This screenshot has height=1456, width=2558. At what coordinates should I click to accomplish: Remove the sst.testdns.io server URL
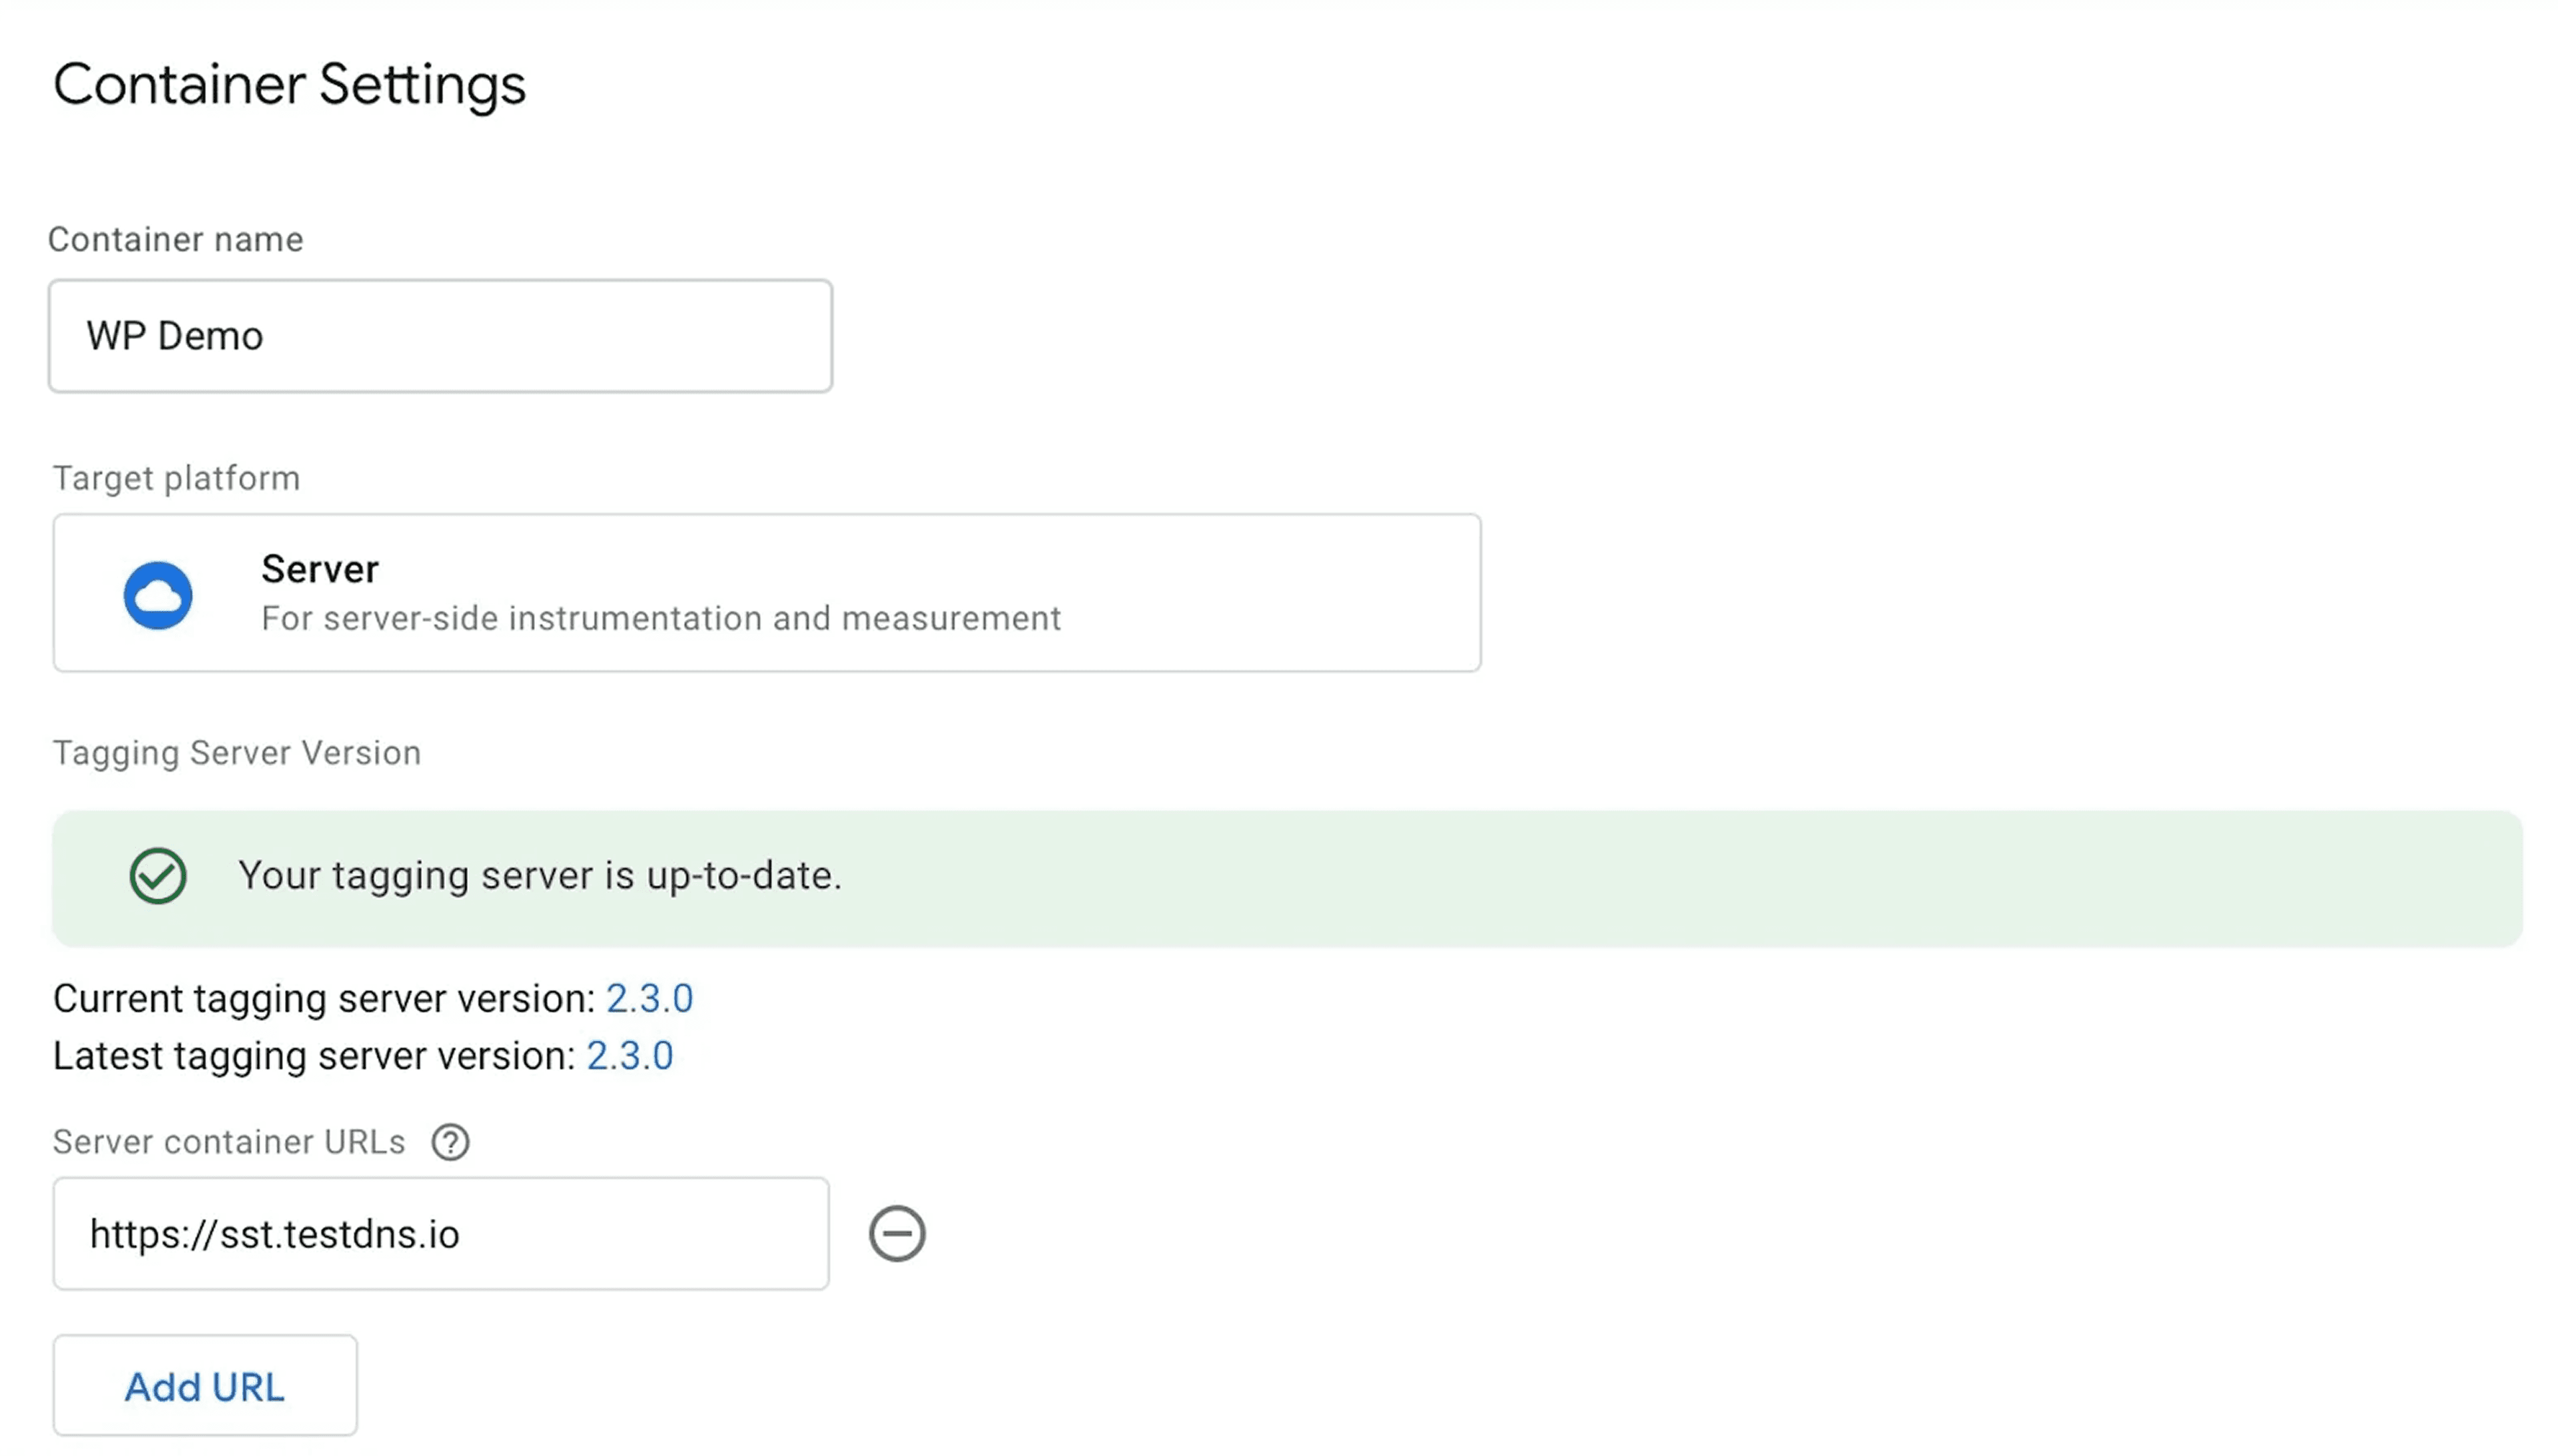(896, 1232)
